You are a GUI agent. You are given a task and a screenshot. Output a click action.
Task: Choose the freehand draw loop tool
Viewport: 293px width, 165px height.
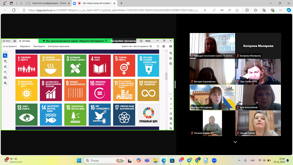point(5,72)
